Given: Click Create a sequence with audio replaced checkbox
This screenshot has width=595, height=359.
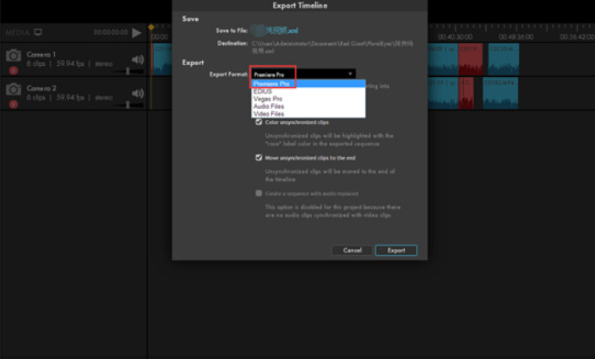Looking at the screenshot, I should click(259, 193).
